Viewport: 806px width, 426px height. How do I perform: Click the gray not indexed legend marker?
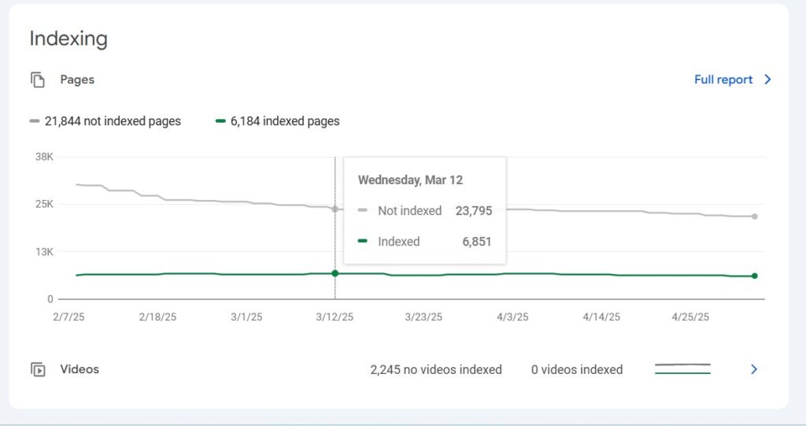pos(35,121)
